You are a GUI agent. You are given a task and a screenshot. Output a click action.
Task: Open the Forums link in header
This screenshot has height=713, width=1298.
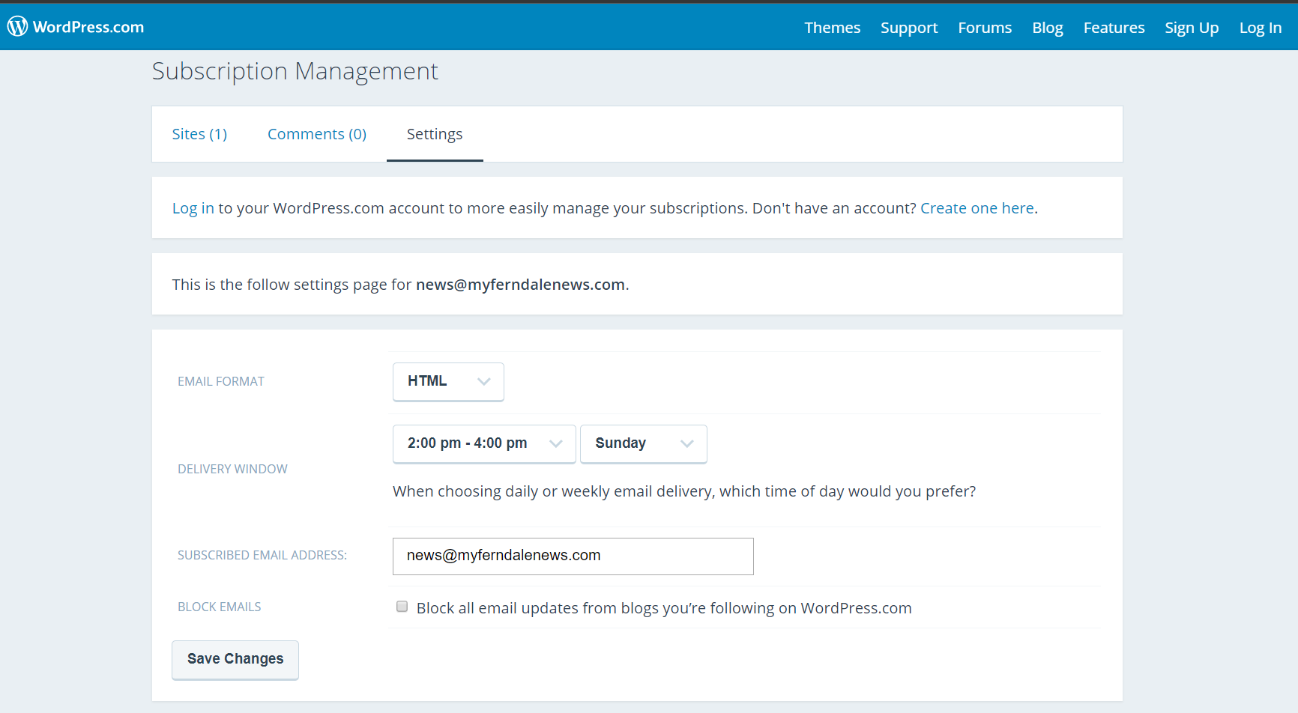tap(985, 28)
